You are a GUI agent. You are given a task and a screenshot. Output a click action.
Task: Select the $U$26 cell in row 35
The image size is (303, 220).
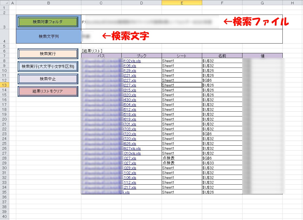[222, 192]
